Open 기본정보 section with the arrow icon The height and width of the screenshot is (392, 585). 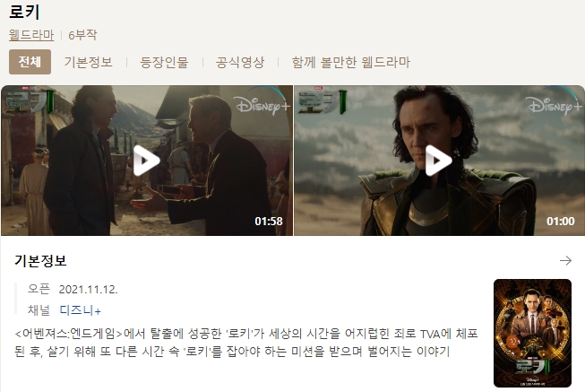pos(565,260)
